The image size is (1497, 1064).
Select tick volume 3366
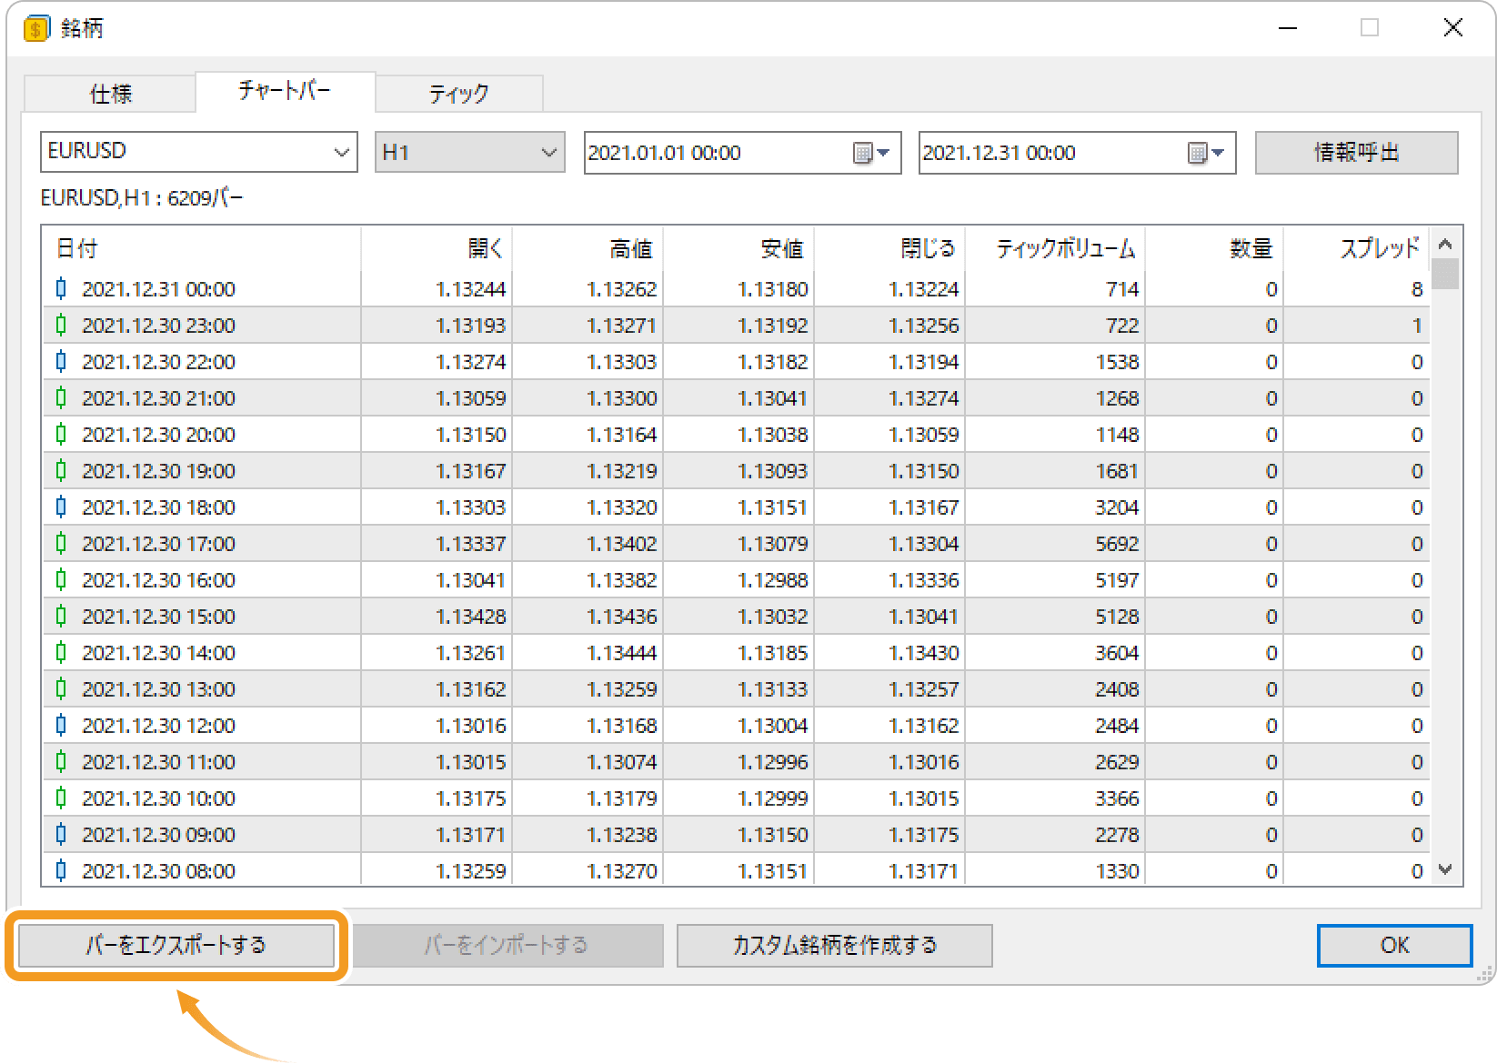(x=1117, y=798)
